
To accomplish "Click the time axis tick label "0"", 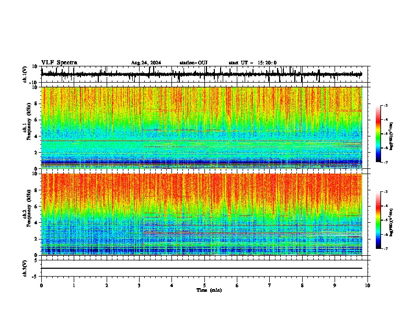I will coord(41,285).
